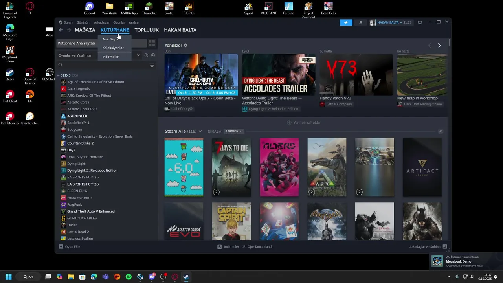Click the forward navigation arrow in Steam
The width and height of the screenshot is (503, 283).
point(69,30)
